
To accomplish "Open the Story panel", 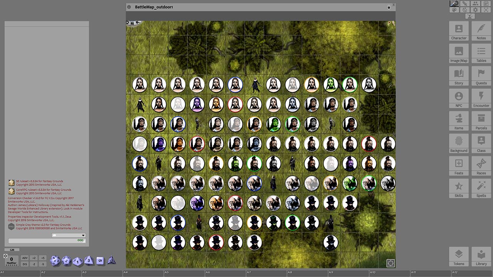I will 458,76.
